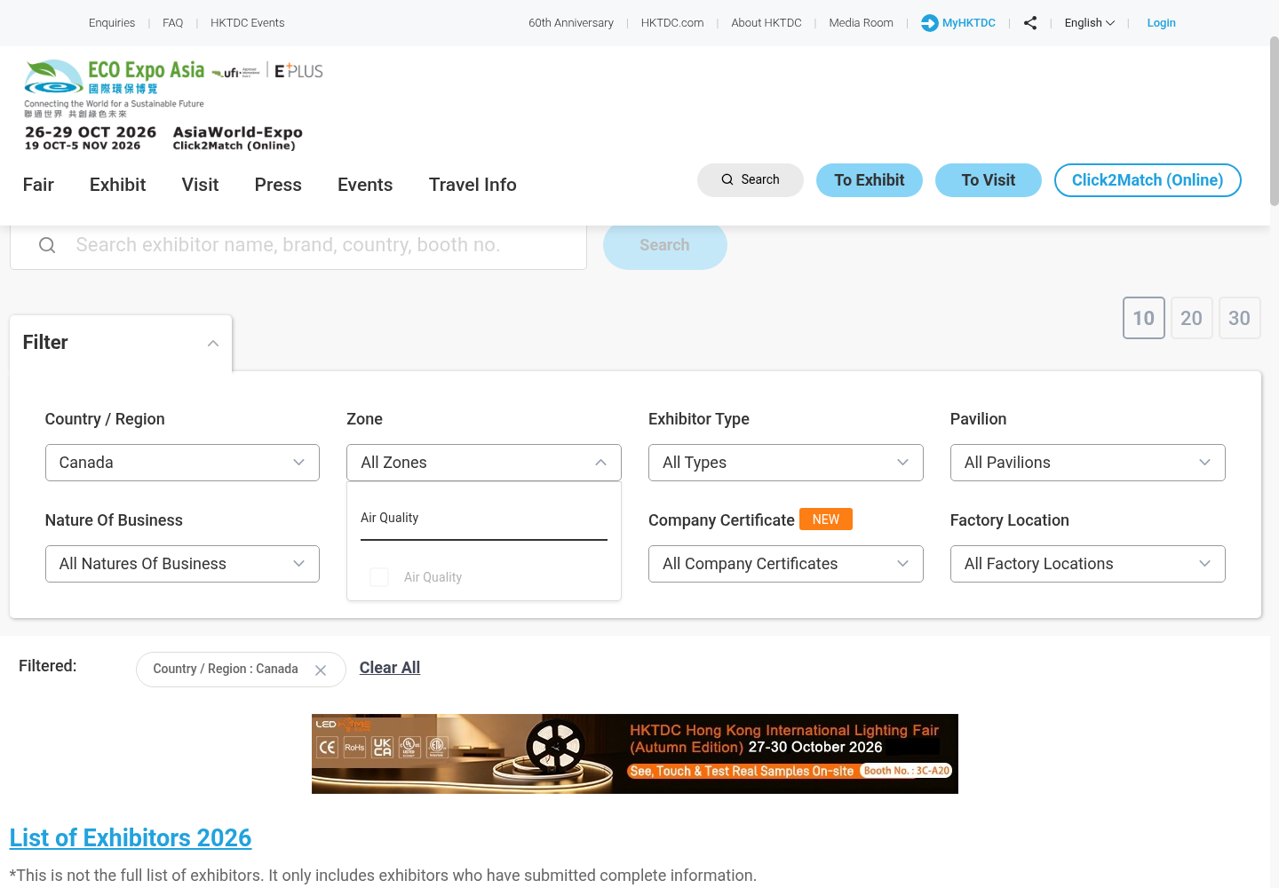
Task: Click the E-PLUS logo
Action: (x=298, y=71)
